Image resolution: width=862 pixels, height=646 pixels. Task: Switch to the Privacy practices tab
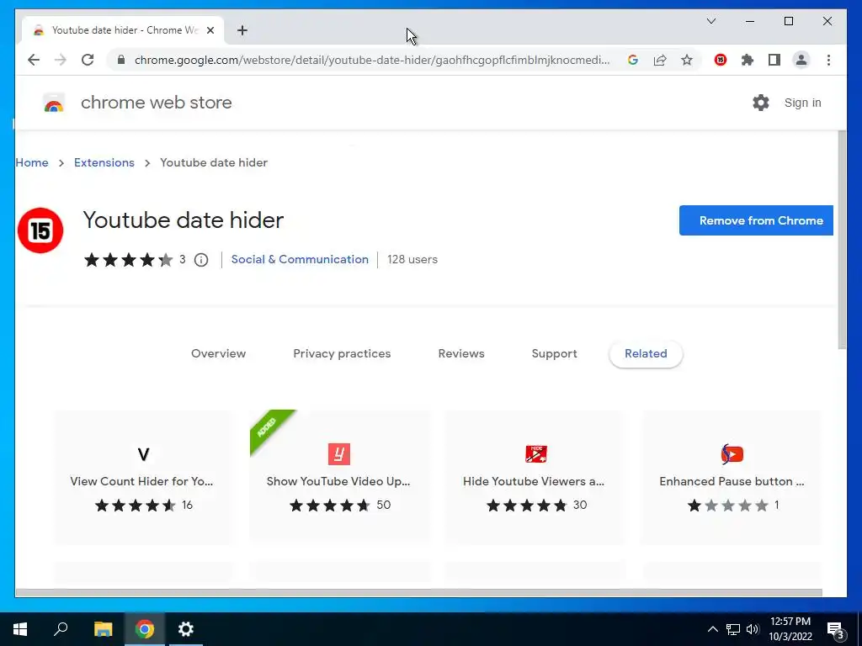342,354
